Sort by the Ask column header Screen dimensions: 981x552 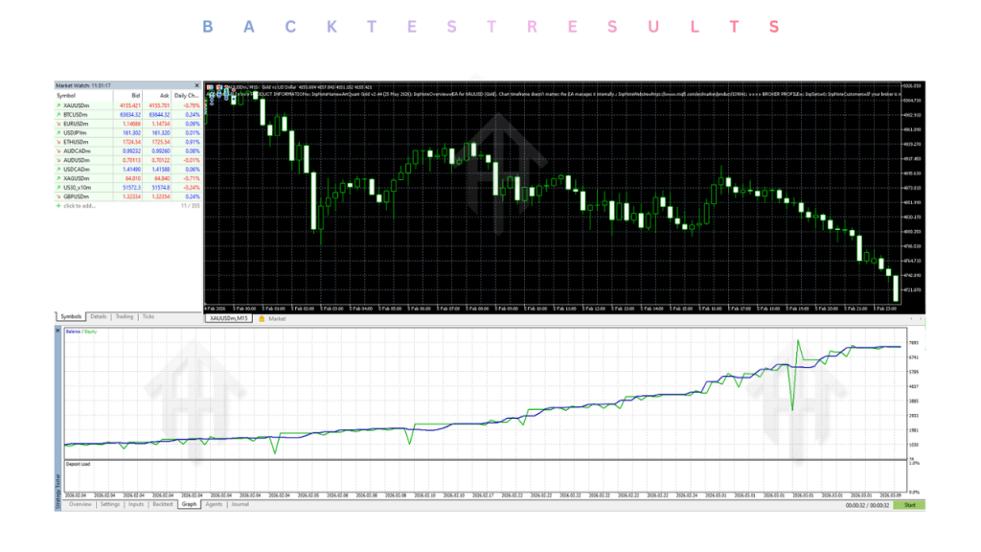click(x=157, y=96)
